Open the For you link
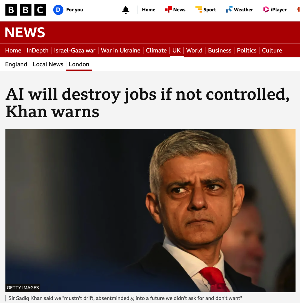This screenshot has height=303, width=300. click(x=75, y=10)
